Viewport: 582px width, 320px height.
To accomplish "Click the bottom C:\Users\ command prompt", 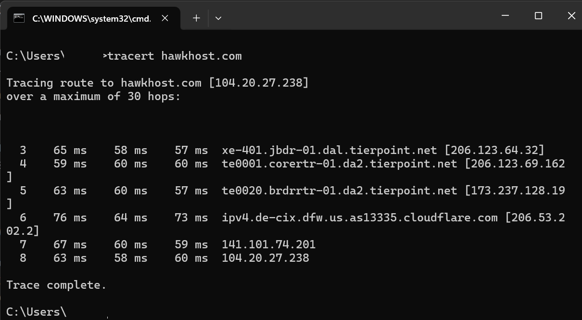I will pyautogui.click(x=37, y=312).
